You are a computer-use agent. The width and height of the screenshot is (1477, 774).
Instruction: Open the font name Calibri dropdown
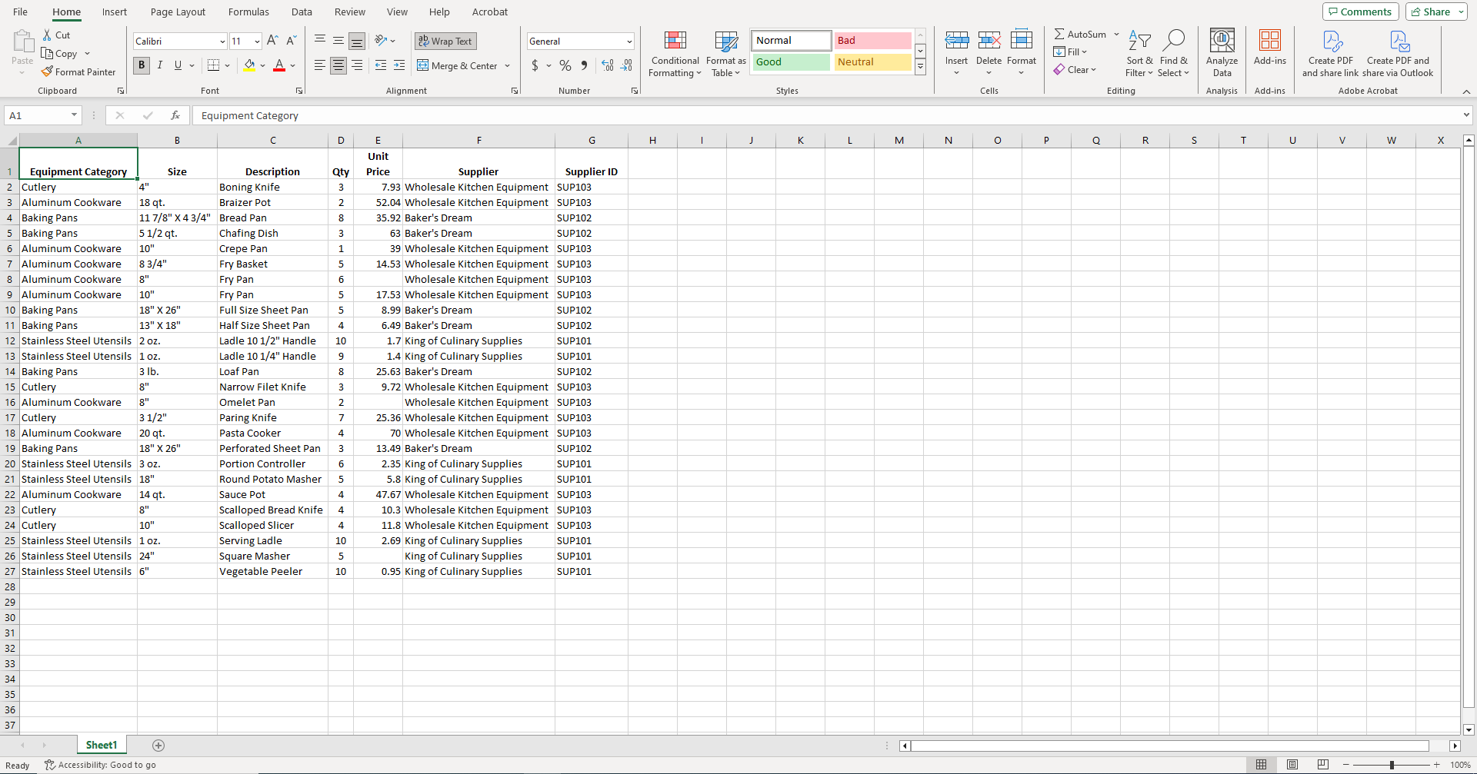pos(222,42)
